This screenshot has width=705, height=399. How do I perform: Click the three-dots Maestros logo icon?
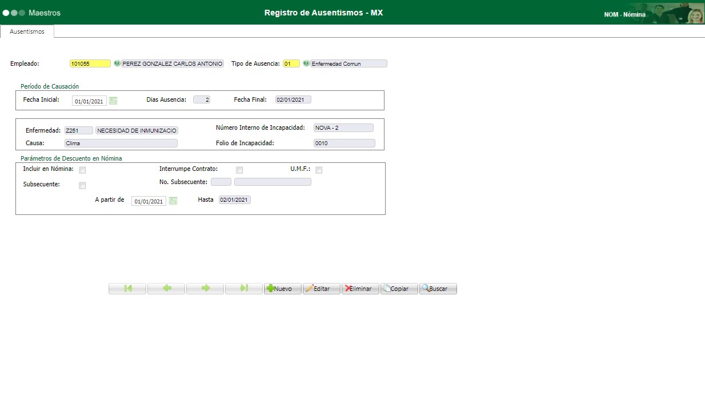(14, 13)
